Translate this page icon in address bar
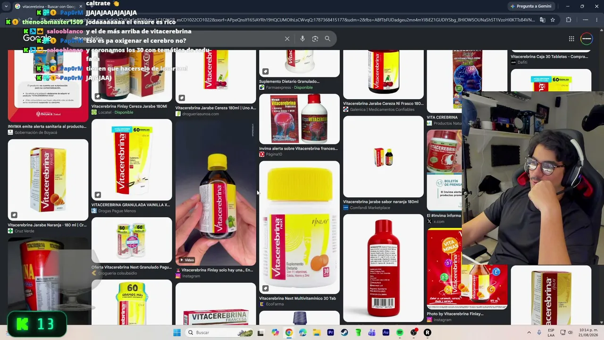 [x=543, y=20]
